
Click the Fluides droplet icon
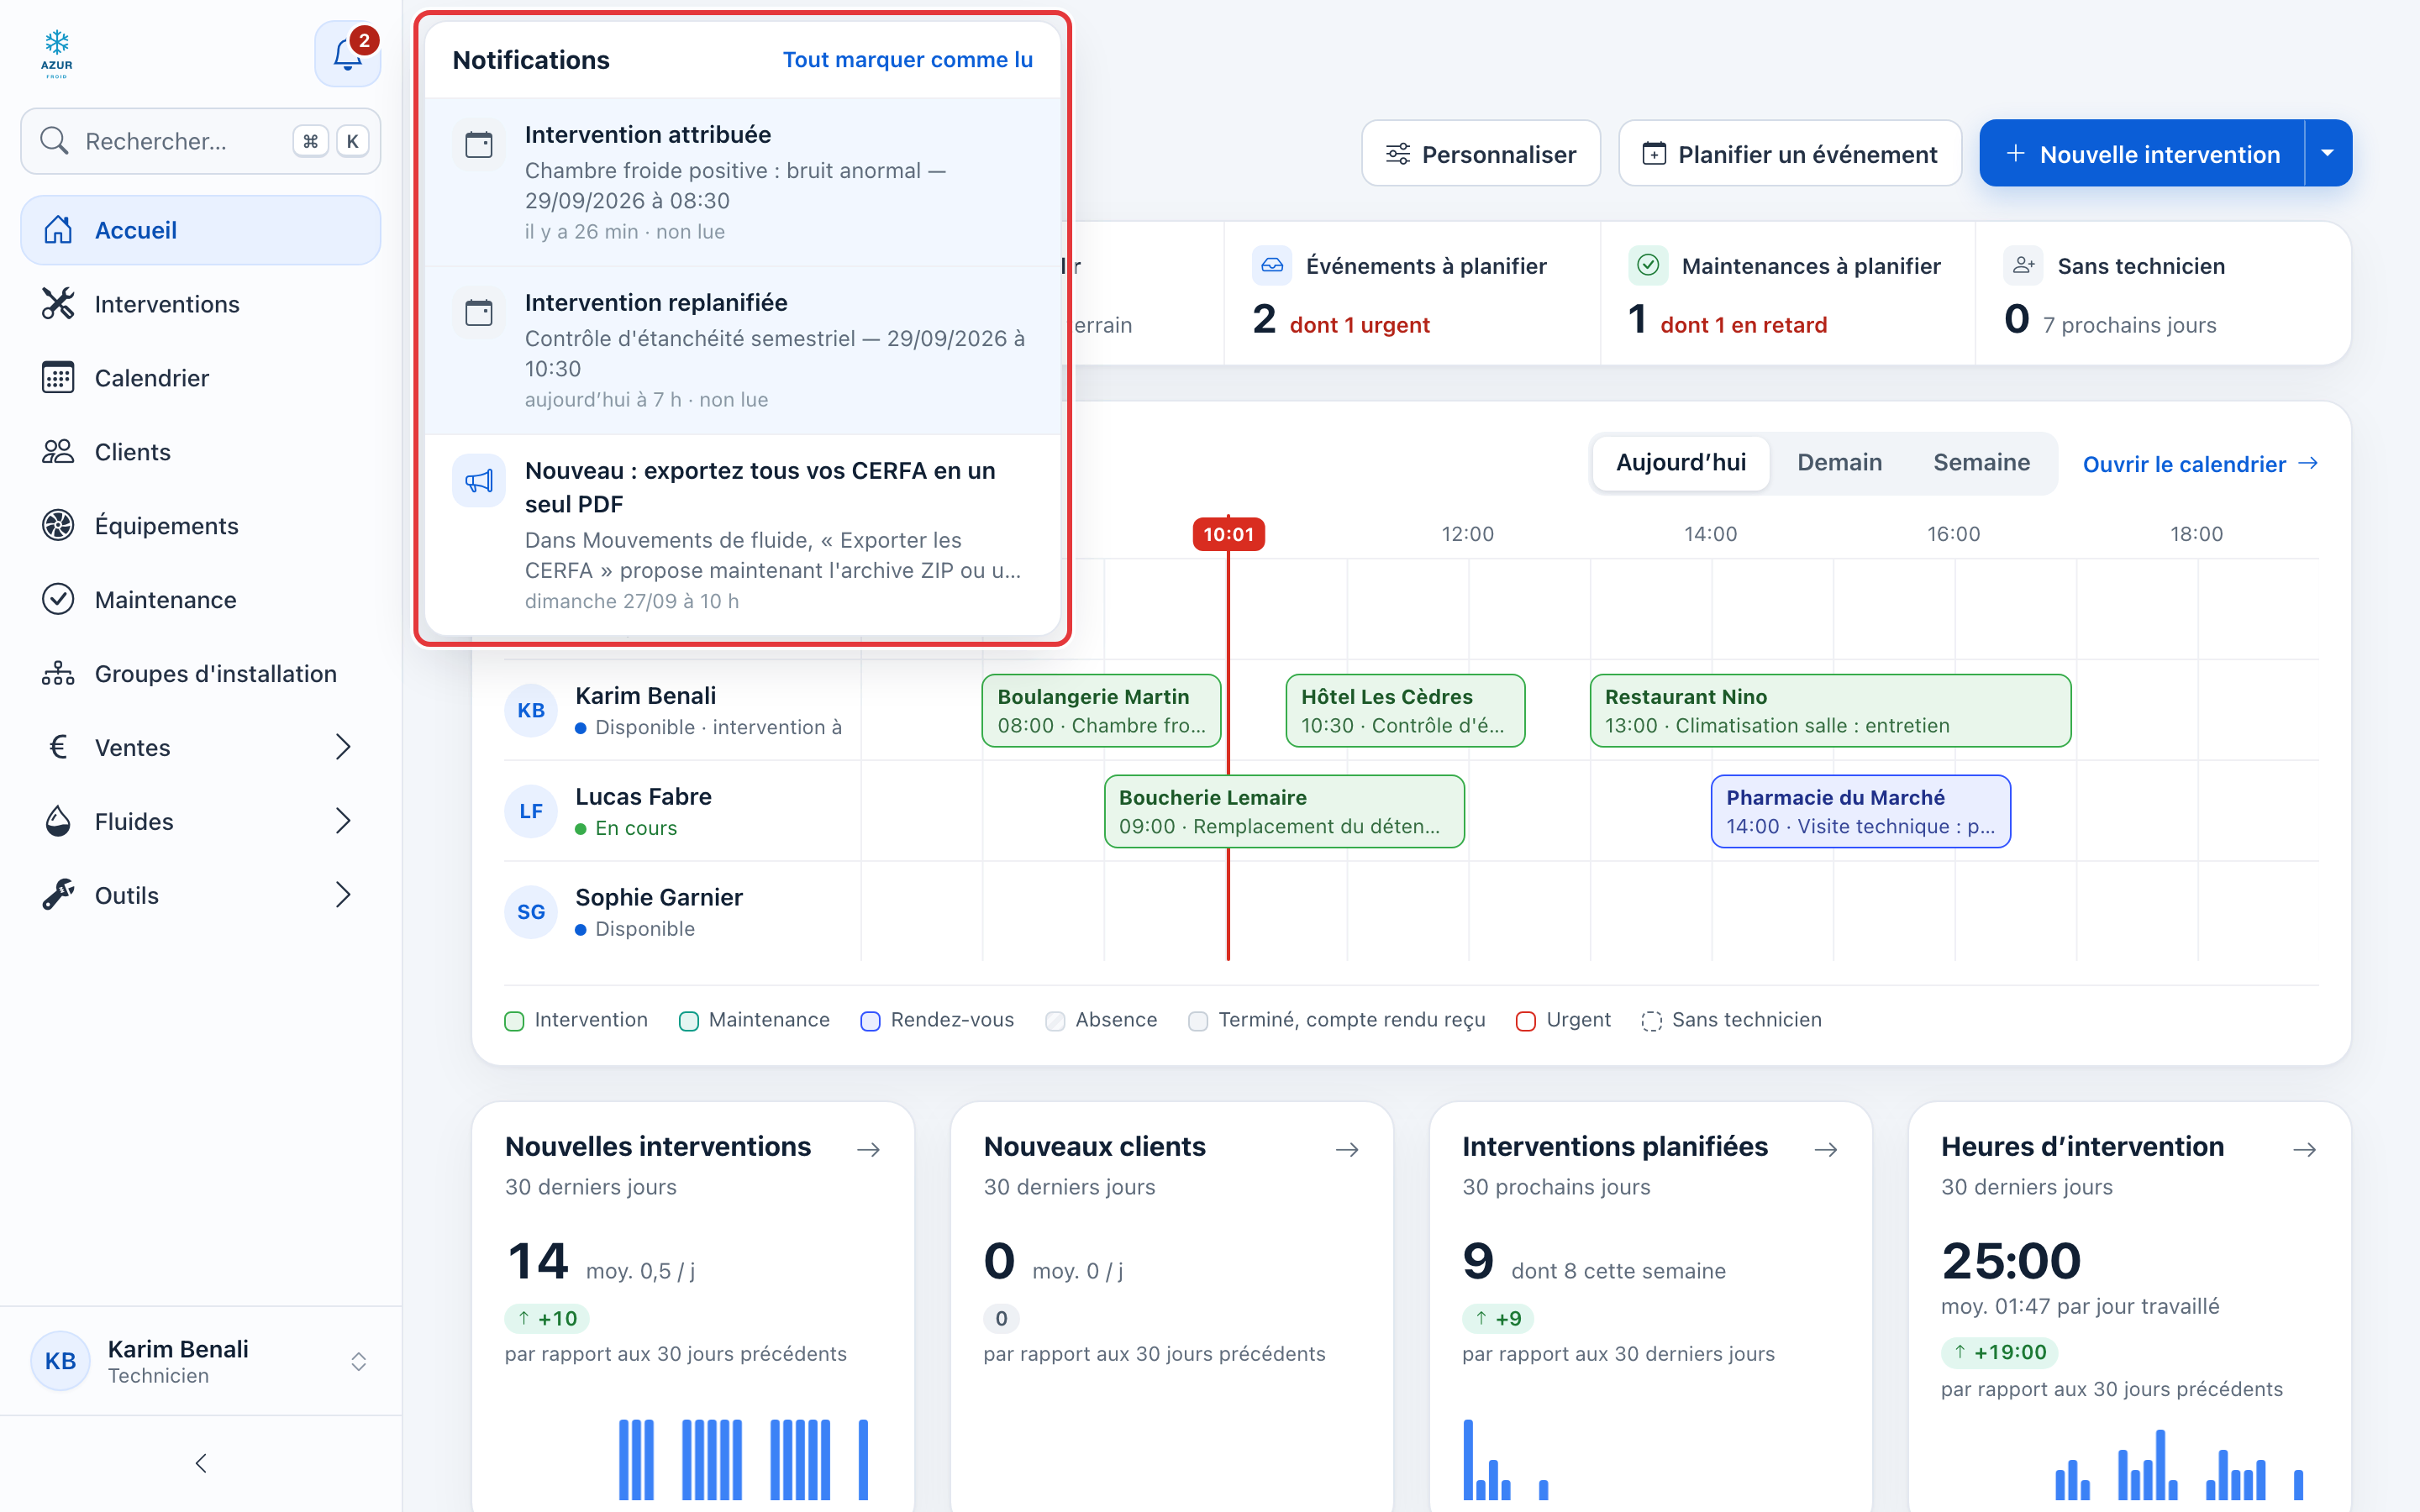[x=58, y=822]
